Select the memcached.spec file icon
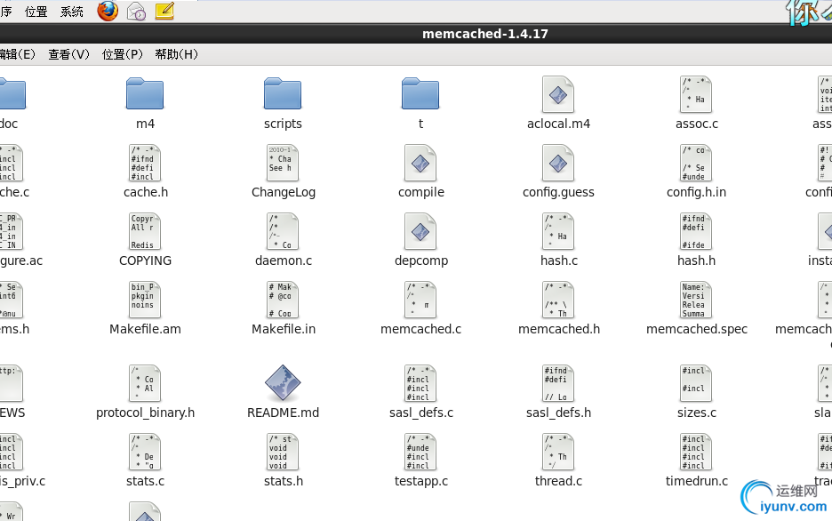This screenshot has height=521, width=832. pyautogui.click(x=696, y=300)
